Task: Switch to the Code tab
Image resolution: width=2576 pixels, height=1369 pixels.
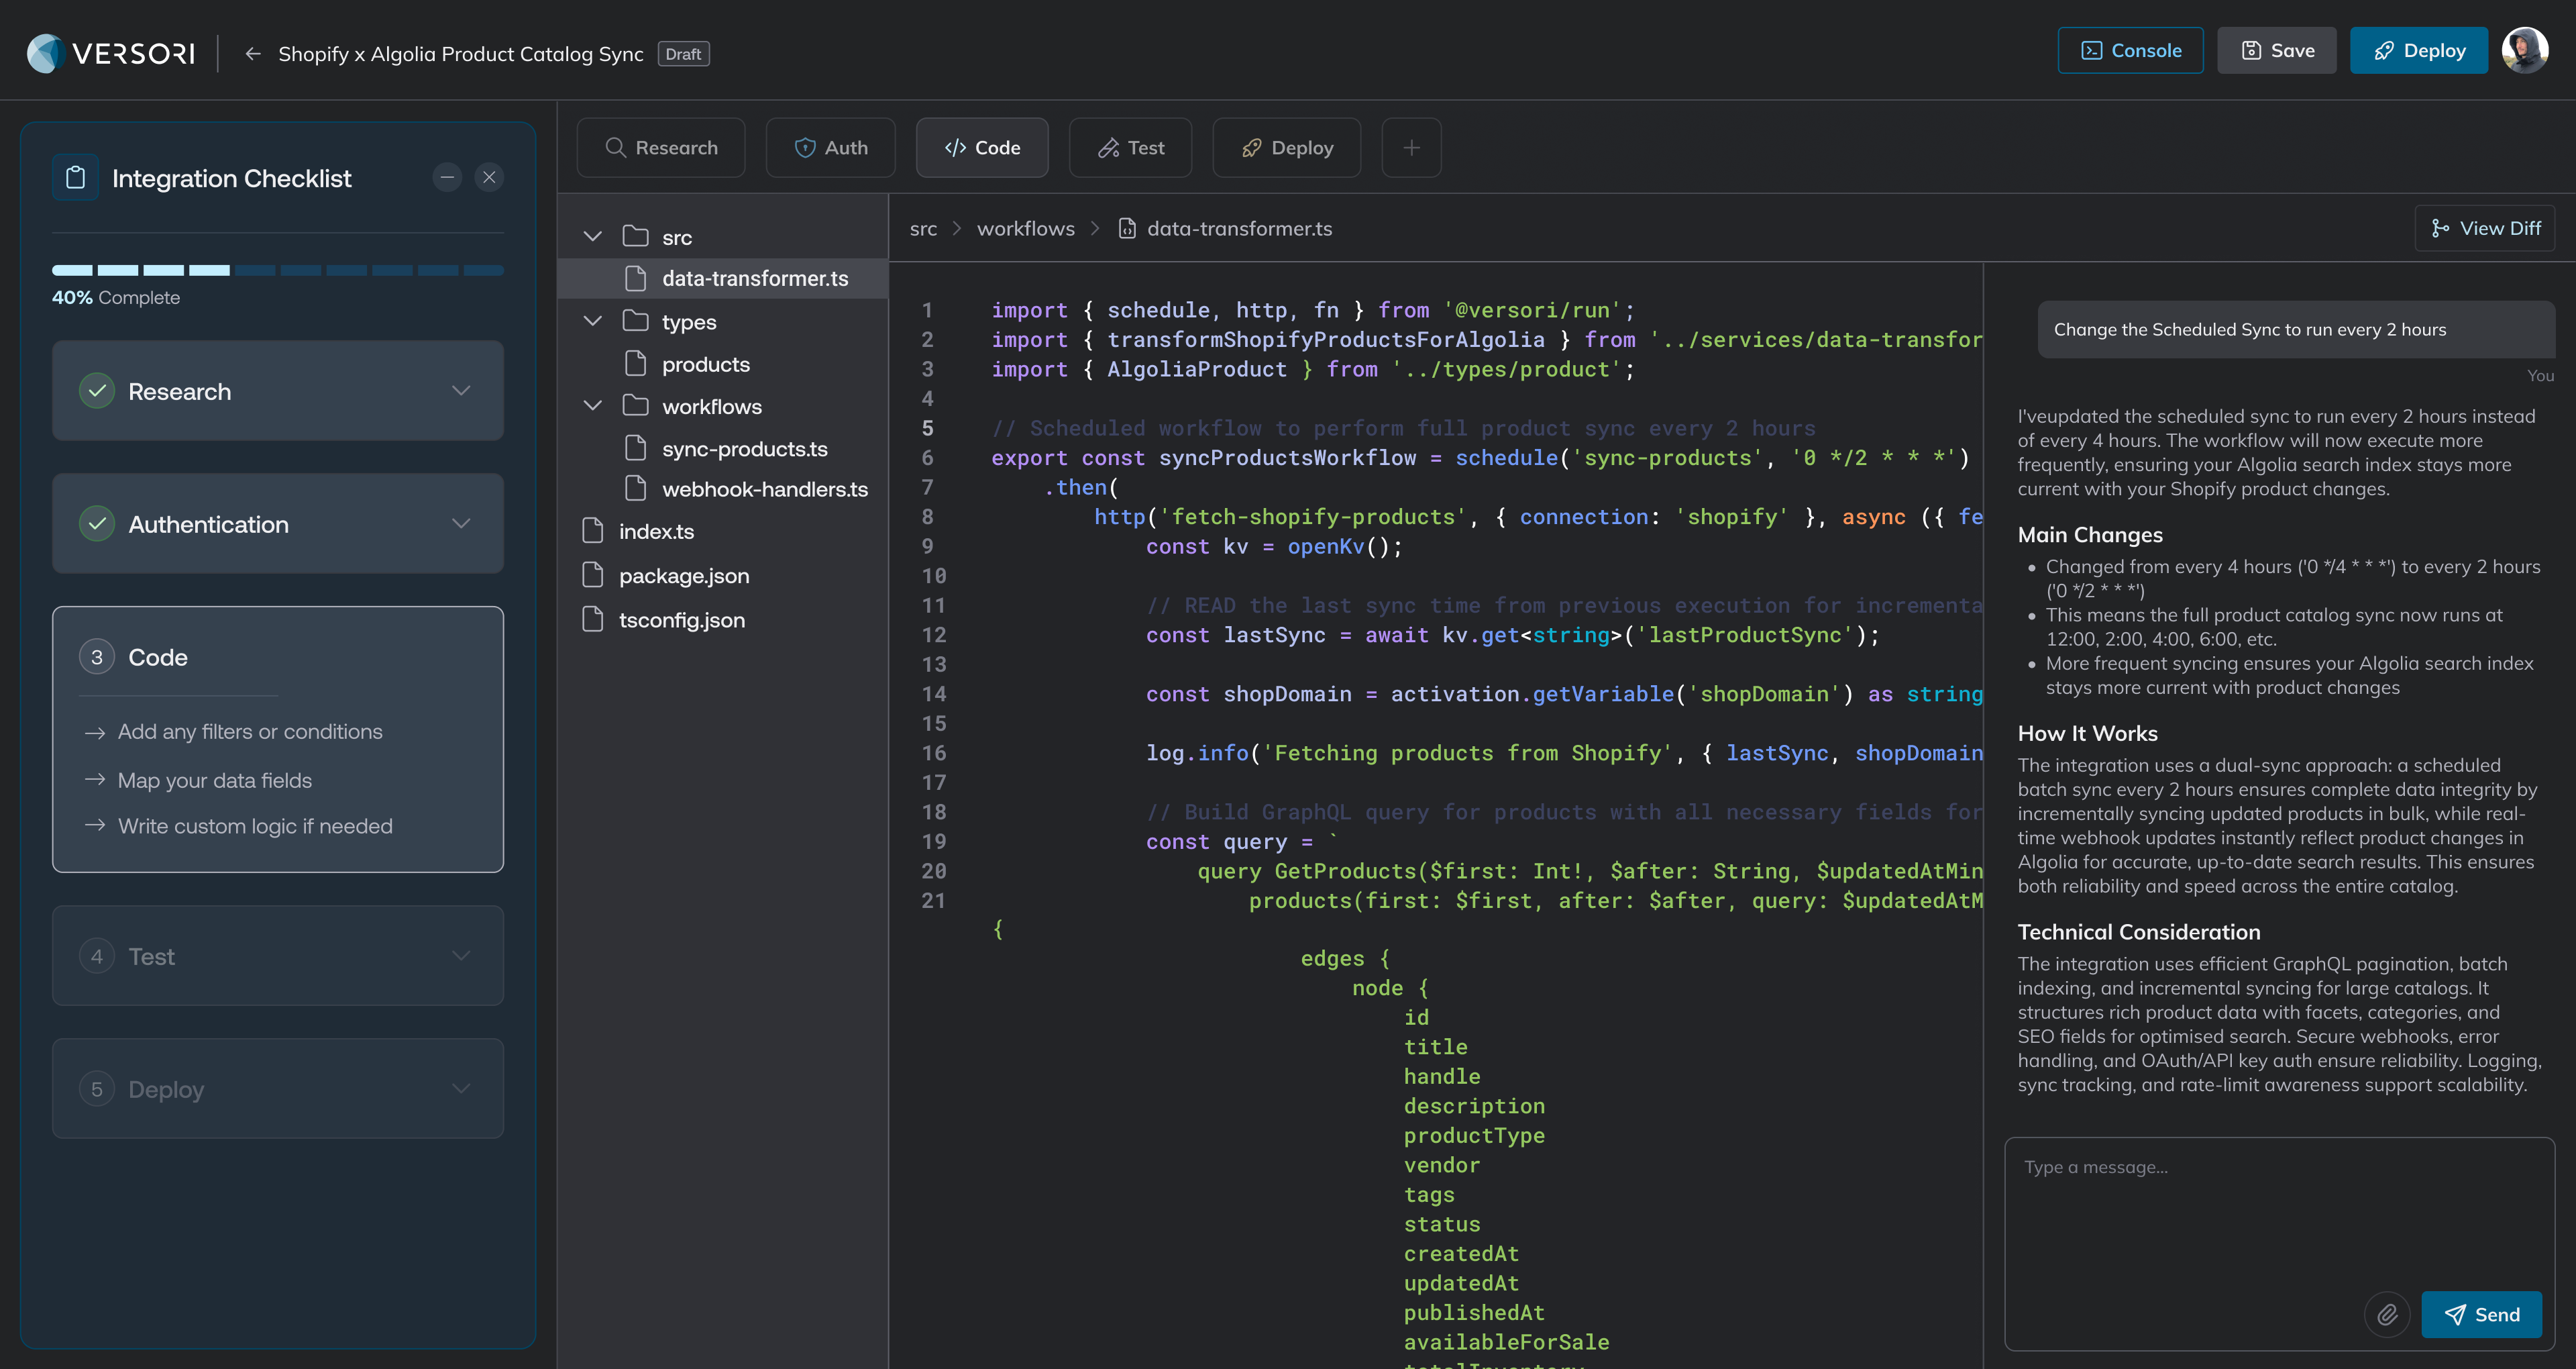Action: [982, 147]
